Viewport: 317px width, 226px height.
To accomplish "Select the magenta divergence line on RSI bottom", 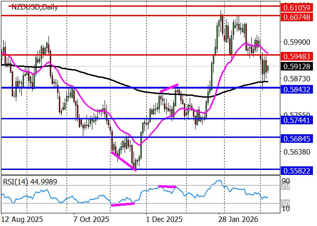I will (x=123, y=204).
